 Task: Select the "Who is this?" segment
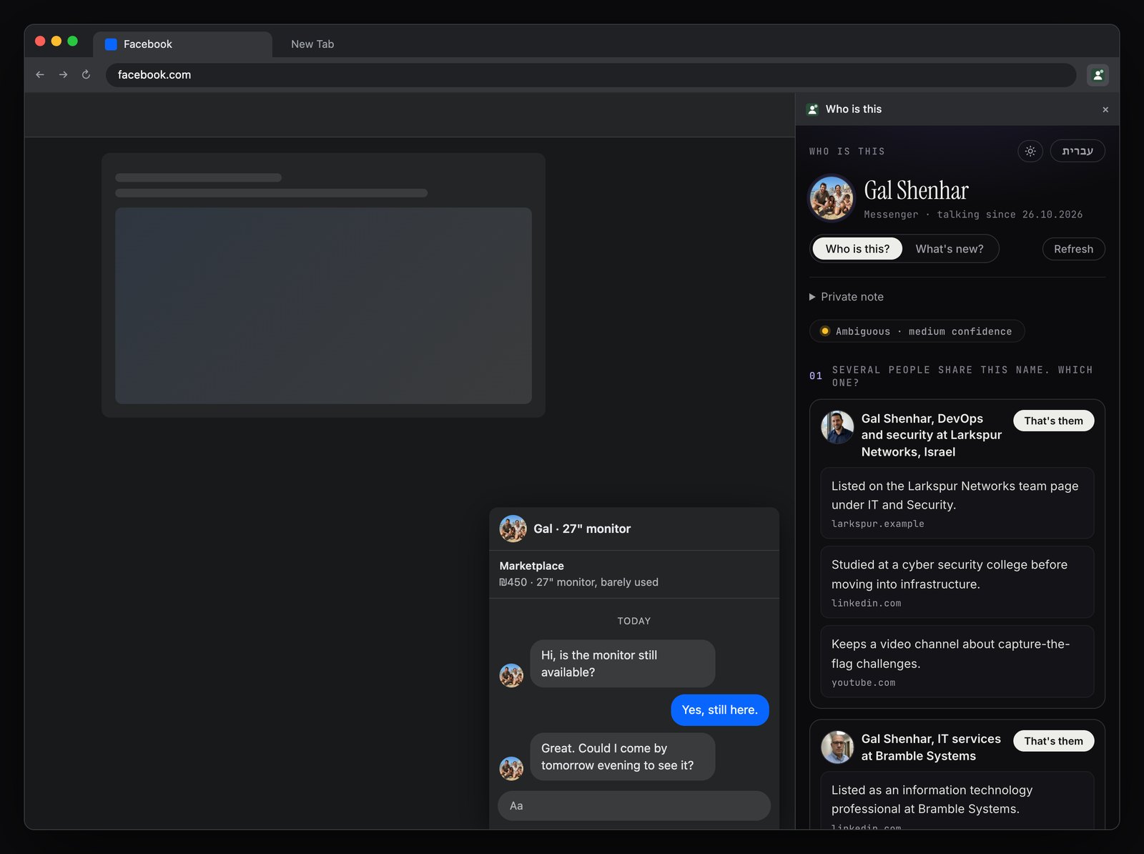pos(857,249)
